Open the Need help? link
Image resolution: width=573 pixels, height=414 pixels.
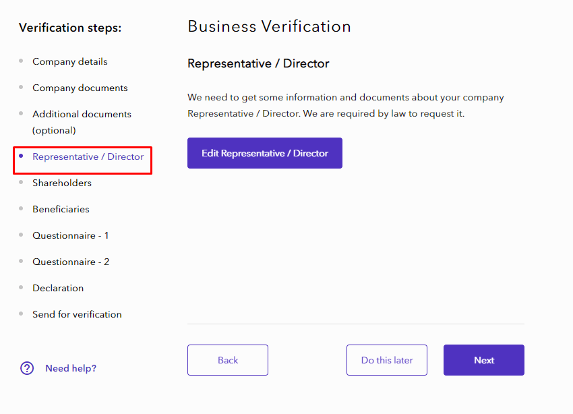click(71, 368)
